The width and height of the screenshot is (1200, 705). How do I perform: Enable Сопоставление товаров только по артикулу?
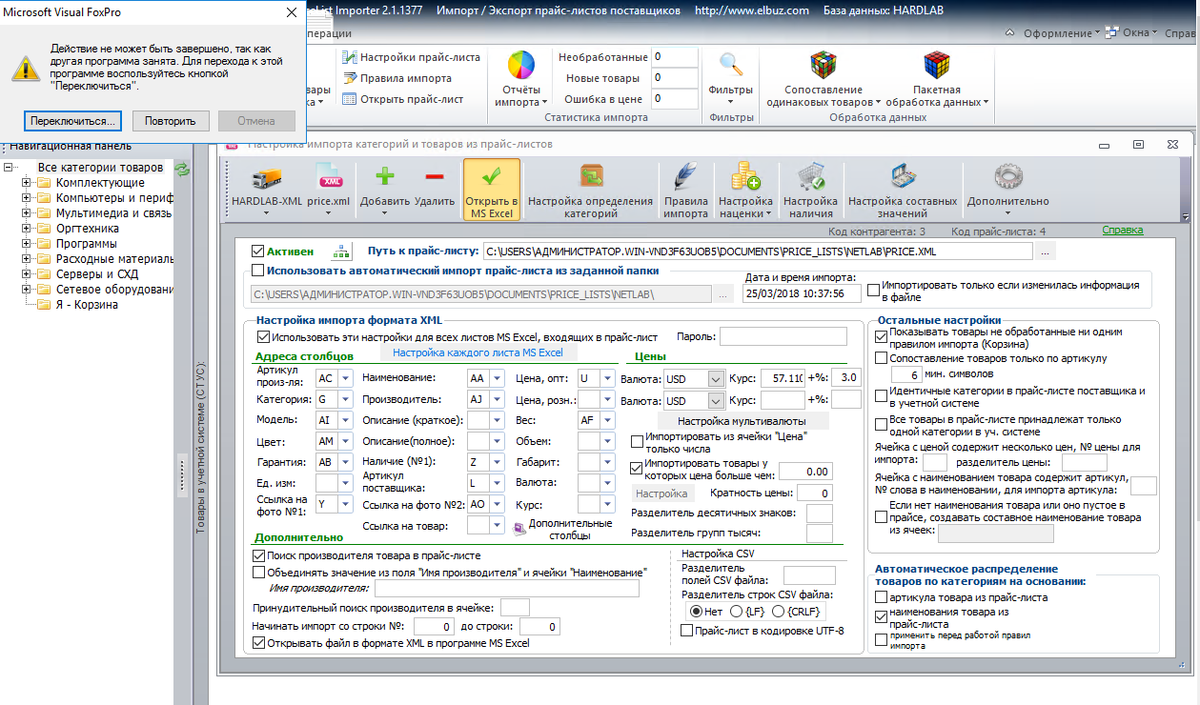tap(881, 358)
